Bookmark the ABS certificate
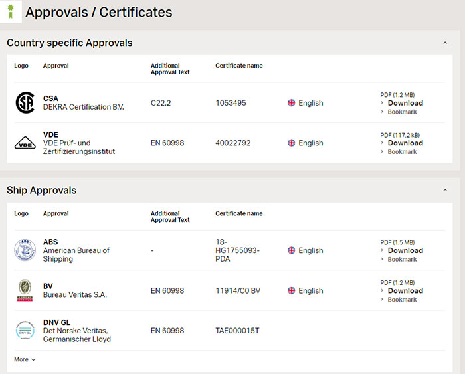The height and width of the screenshot is (374, 465). coord(402,259)
